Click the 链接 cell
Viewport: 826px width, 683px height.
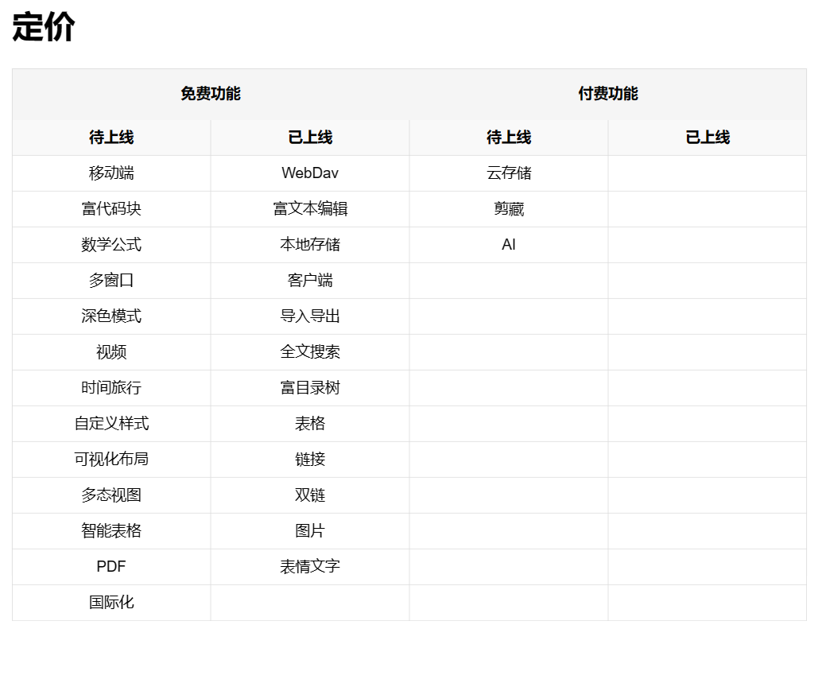310,460
